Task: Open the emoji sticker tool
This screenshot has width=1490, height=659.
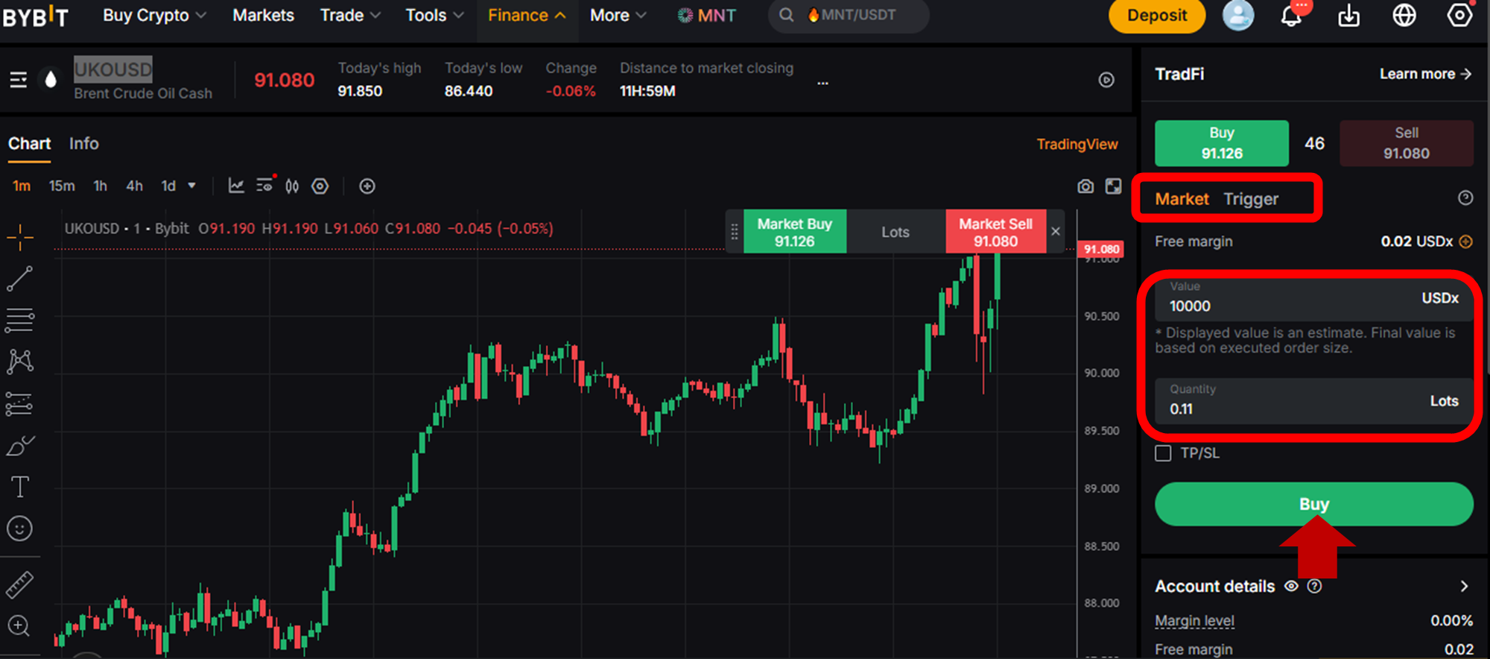Action: pos(19,529)
